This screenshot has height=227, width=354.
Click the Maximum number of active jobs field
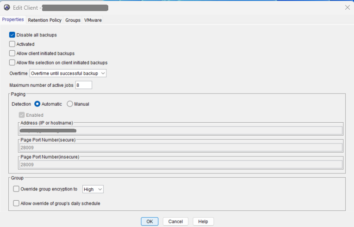click(84, 85)
